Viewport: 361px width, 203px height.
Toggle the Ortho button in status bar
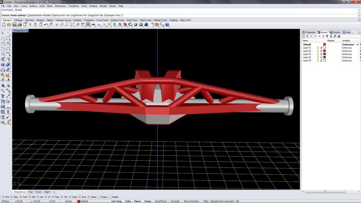tap(128, 201)
